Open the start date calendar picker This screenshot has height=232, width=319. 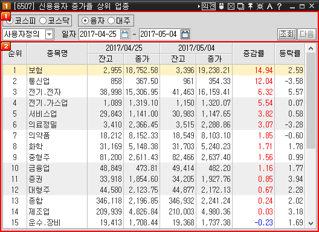(124, 34)
